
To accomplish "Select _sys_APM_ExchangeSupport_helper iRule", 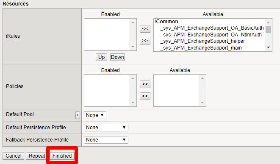I will pos(202,41).
